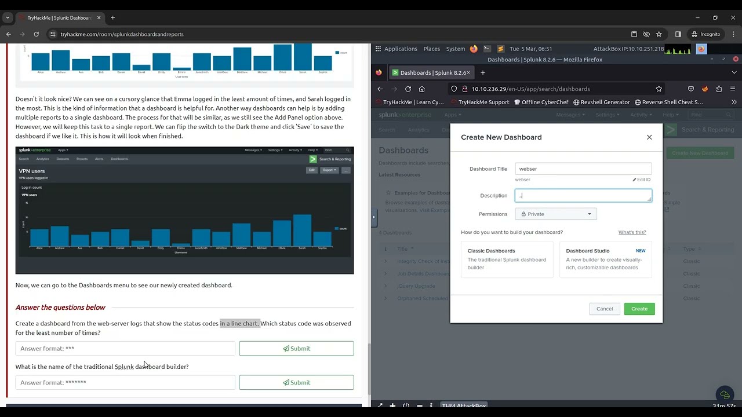Click the AttackBox power icon
The height and width of the screenshot is (417, 742).
(x=406, y=405)
